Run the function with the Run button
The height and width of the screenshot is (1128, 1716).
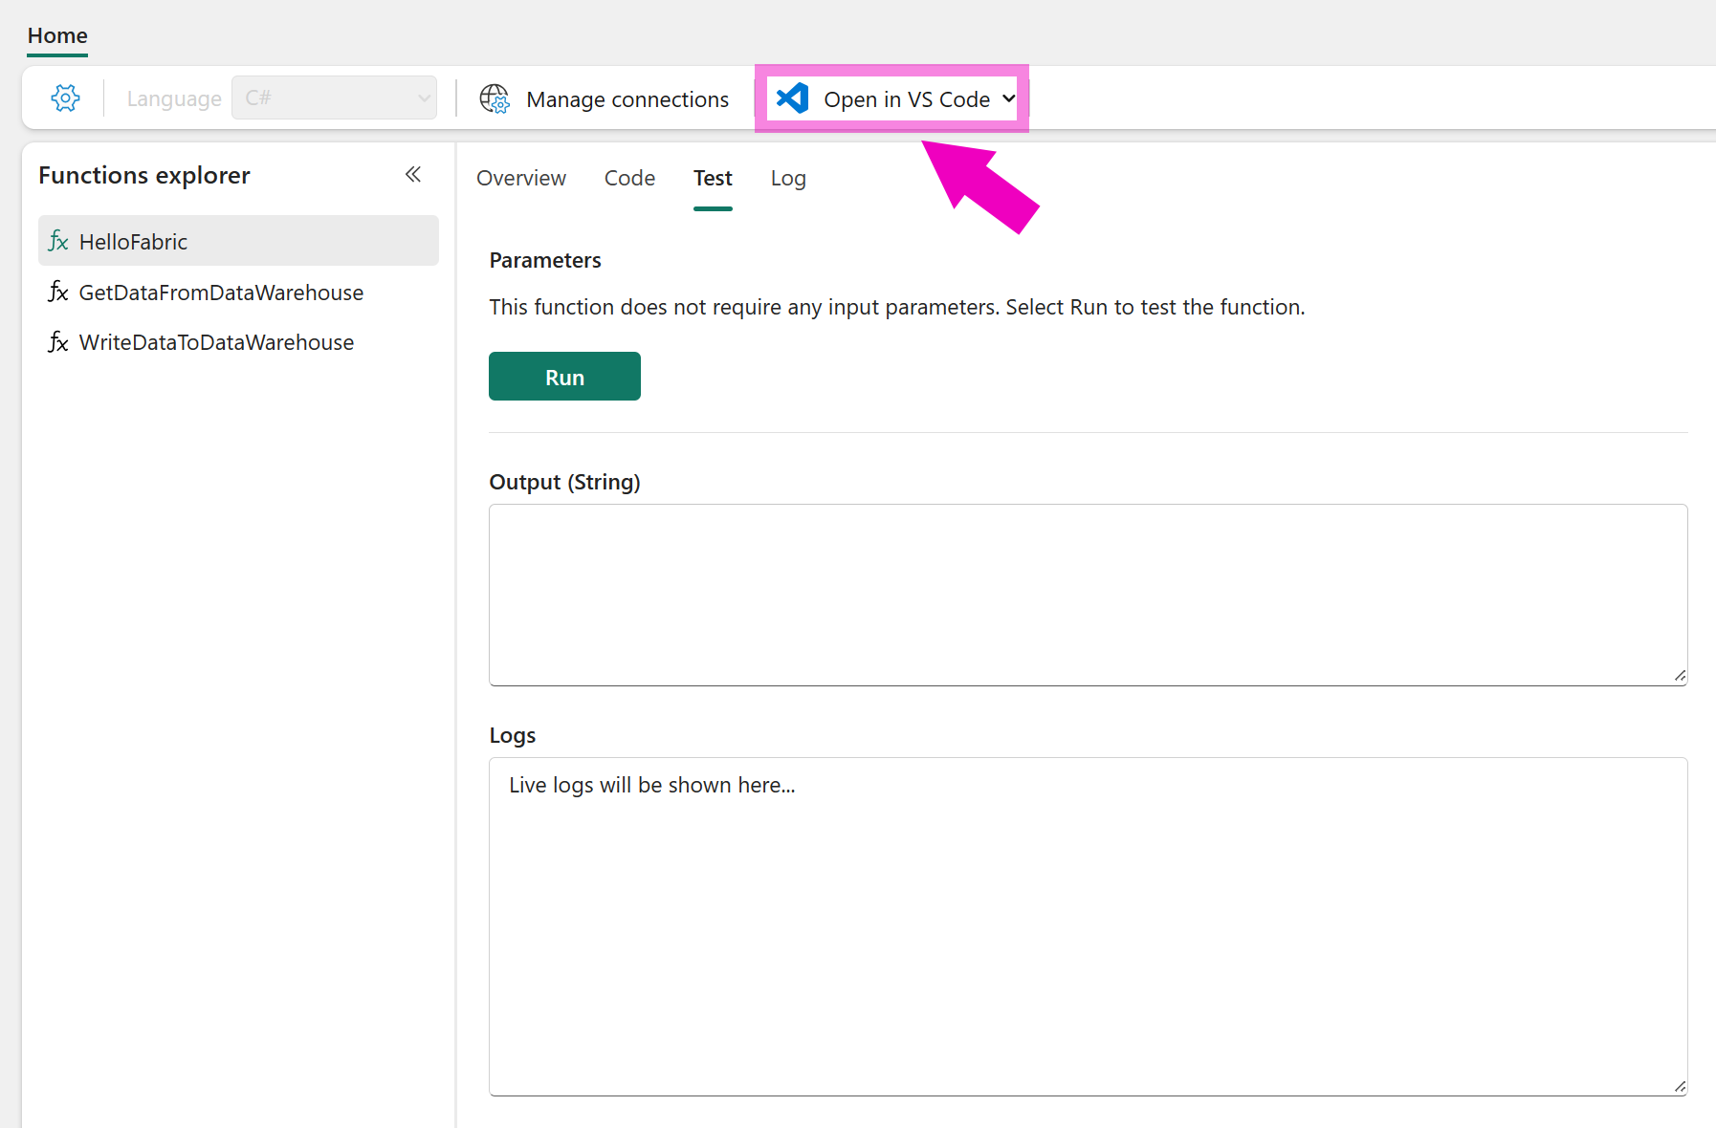564,377
